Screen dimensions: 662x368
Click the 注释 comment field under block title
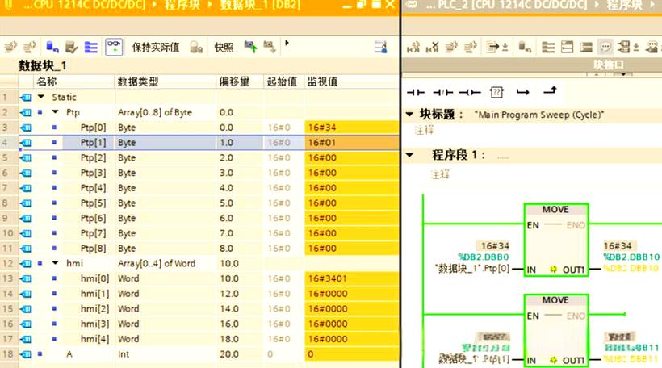(x=425, y=130)
